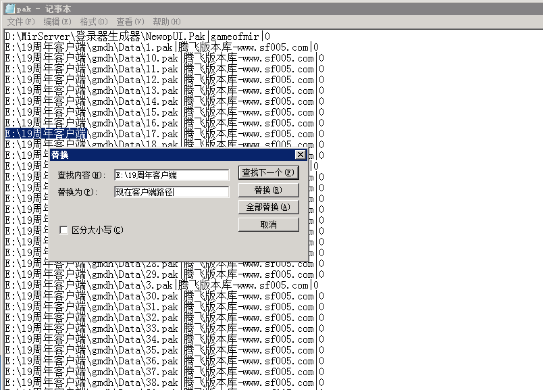Click the 替换(R) button
The width and height of the screenshot is (543, 390).
pos(268,190)
